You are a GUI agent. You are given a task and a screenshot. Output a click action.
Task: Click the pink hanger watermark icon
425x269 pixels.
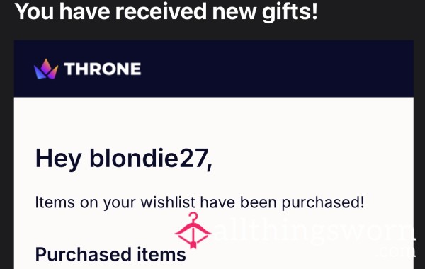pos(193,230)
